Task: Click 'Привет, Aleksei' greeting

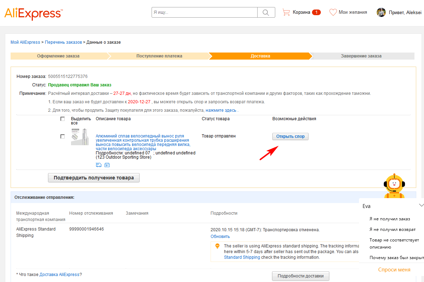Action: pyautogui.click(x=405, y=12)
